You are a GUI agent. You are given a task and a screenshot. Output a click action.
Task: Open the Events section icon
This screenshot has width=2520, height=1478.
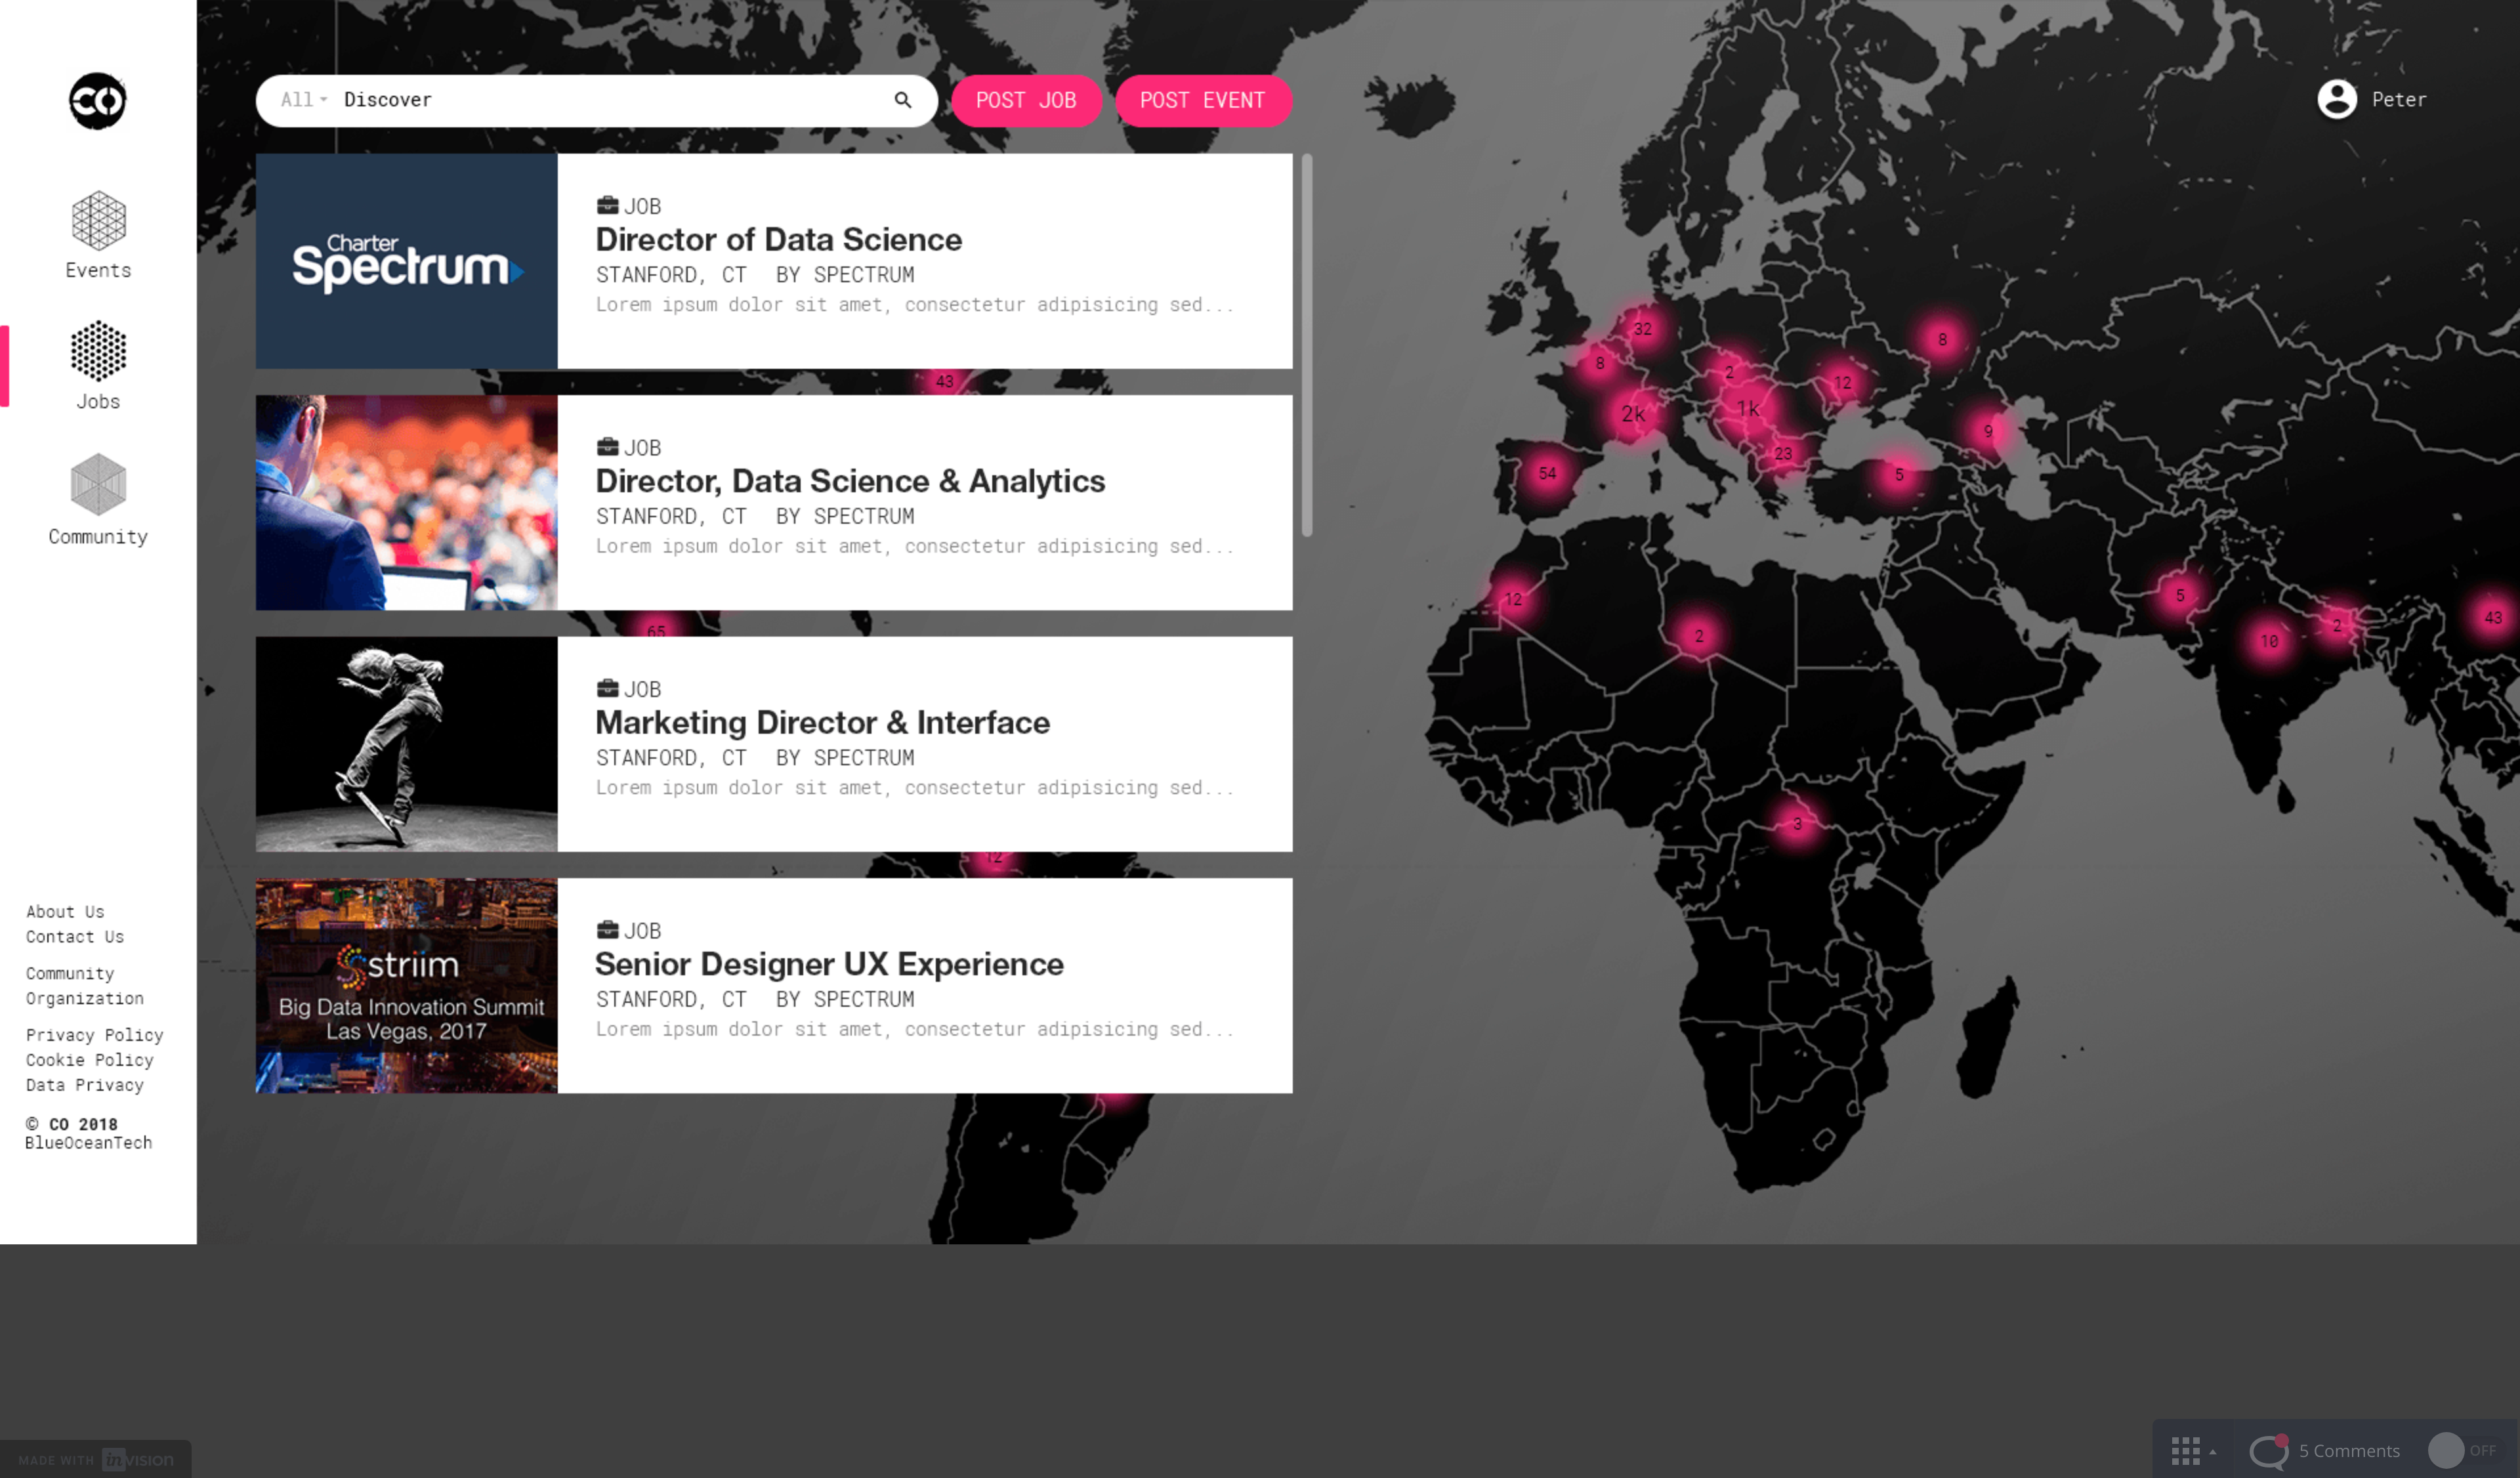point(98,220)
